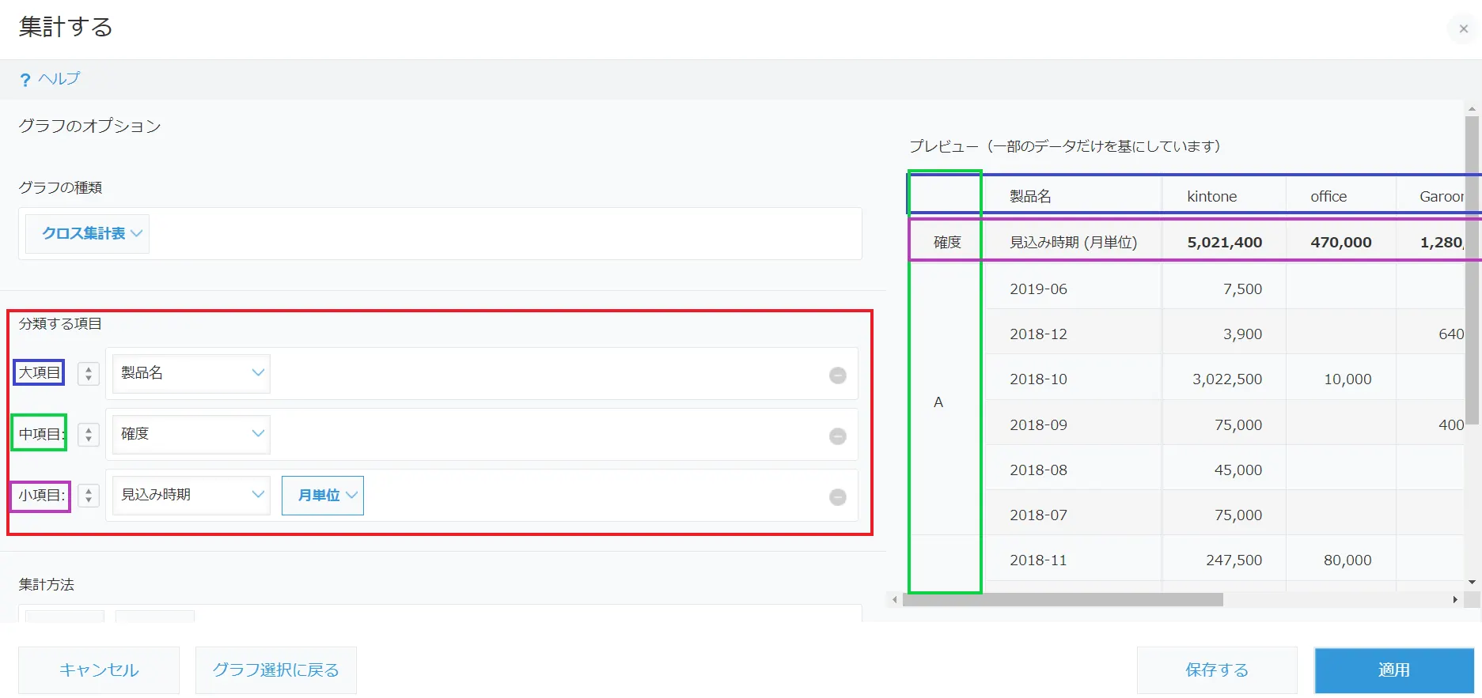Click the blue question mark help icon
Screen dimensions: 1482x698
coord(25,80)
